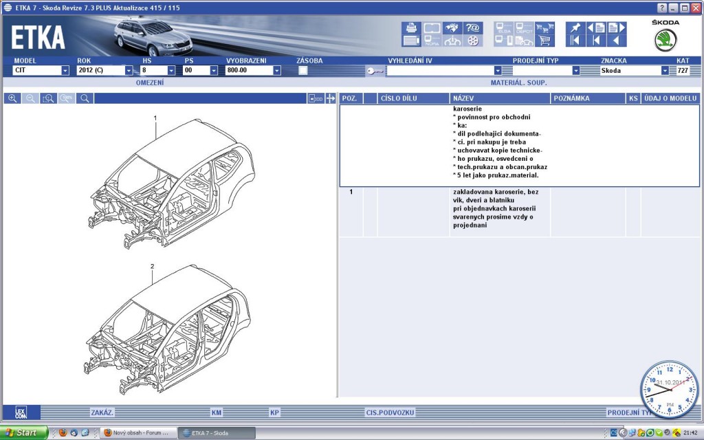Click the wheel rim icon
This screenshot has height=440, width=704.
point(472,41)
